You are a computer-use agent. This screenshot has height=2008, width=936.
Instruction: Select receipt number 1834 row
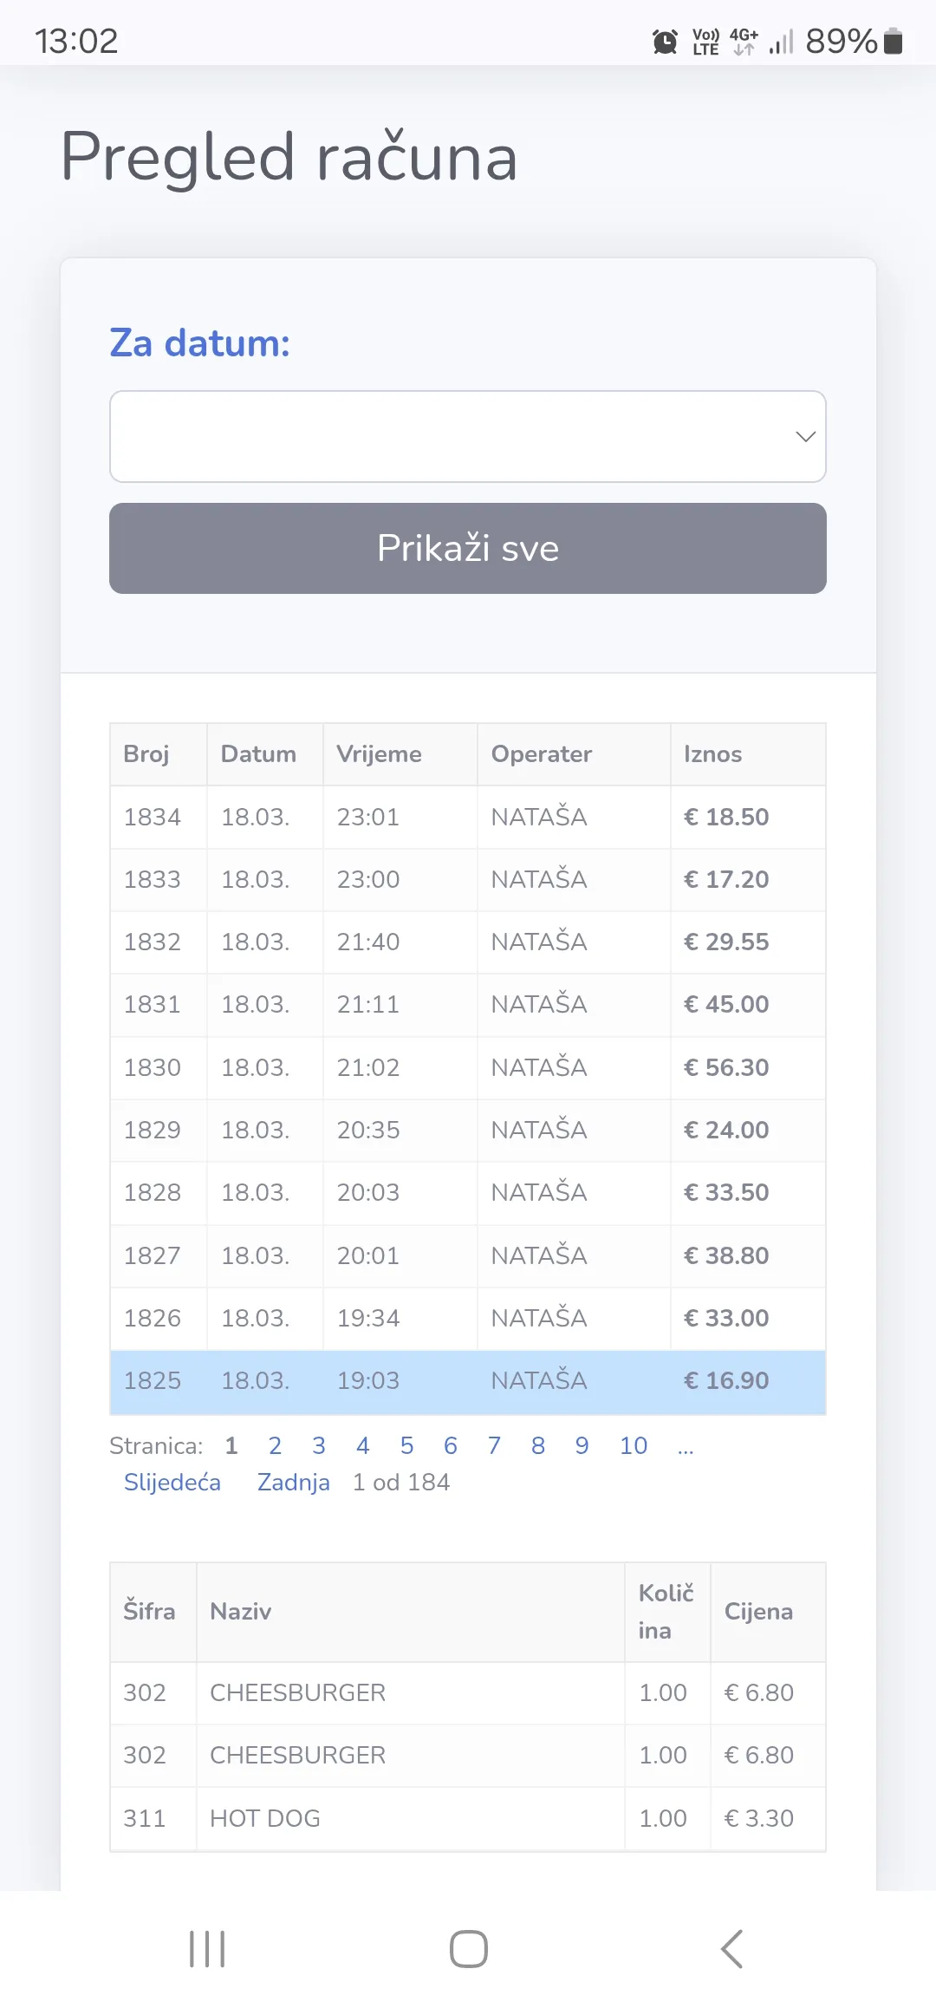point(467,817)
